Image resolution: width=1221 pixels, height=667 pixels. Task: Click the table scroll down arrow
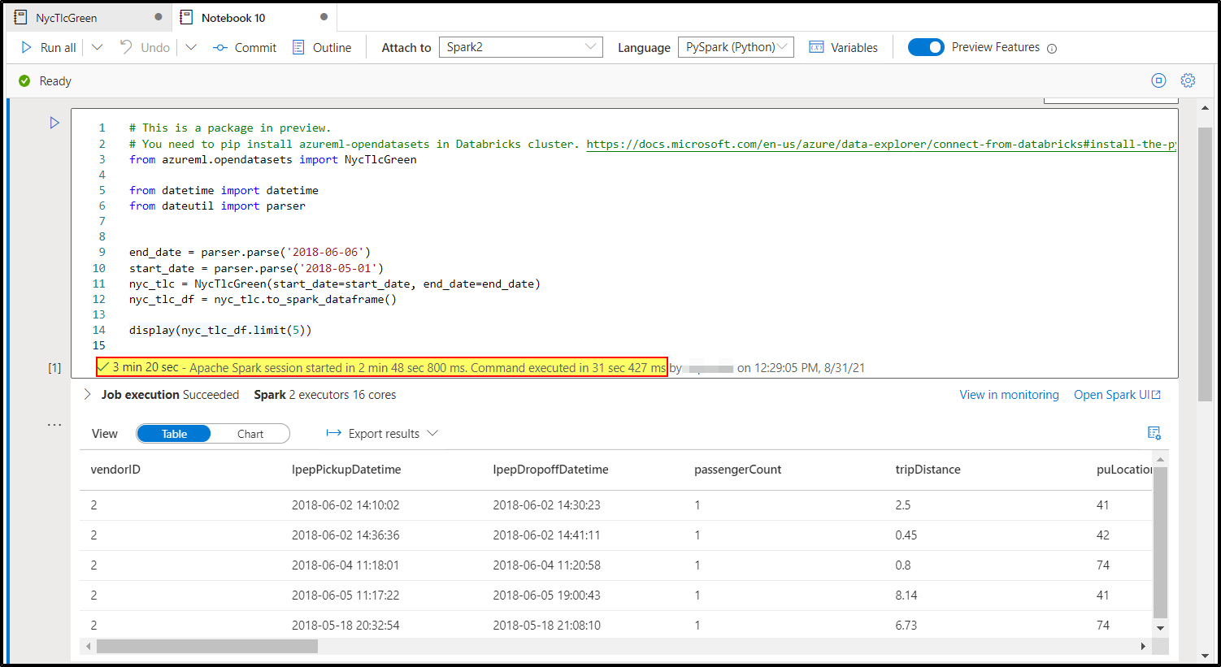pos(1160,628)
